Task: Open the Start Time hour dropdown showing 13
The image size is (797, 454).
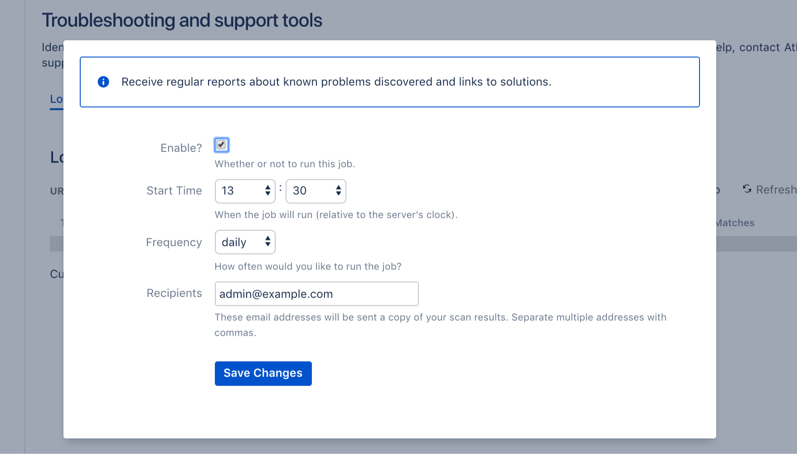Action: (x=245, y=191)
